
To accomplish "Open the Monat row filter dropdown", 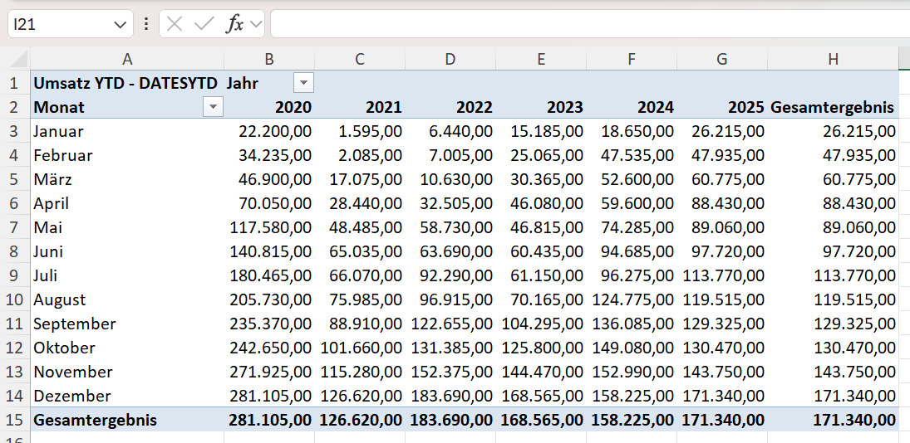I will point(214,107).
